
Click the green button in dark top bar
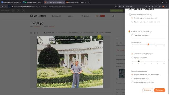[116, 11]
